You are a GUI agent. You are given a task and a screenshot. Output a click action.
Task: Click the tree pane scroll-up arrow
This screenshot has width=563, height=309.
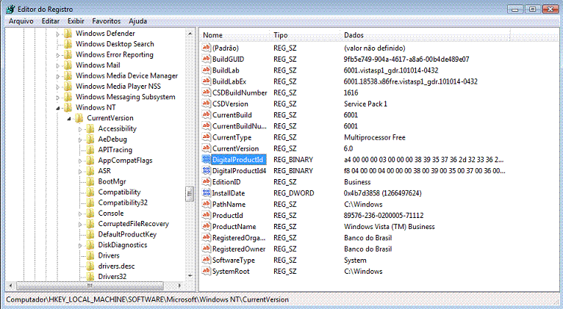[x=190, y=33]
